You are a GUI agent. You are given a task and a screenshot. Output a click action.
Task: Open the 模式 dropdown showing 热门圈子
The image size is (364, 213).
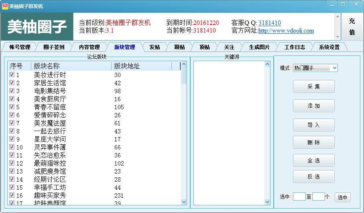point(315,68)
